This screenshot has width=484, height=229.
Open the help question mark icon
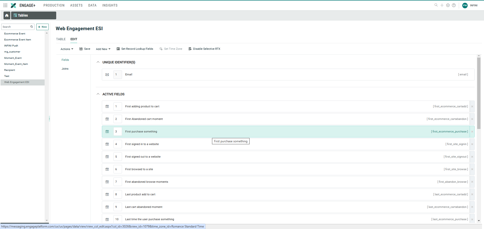point(454,5)
